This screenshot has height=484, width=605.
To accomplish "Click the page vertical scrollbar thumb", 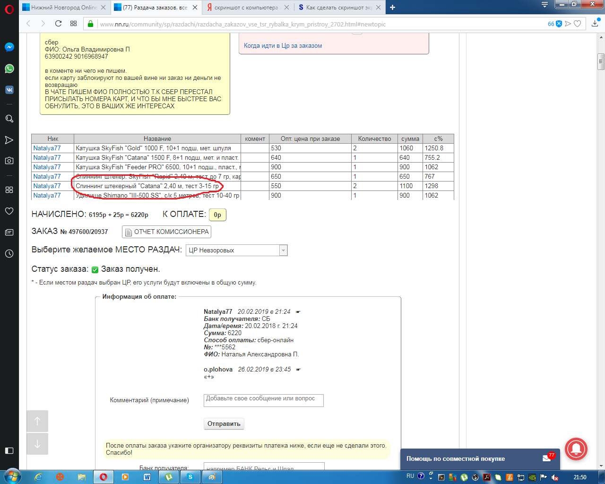I will (x=601, y=61).
